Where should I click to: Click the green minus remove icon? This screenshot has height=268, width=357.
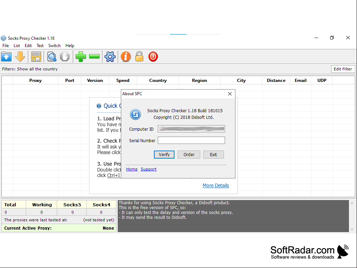click(94, 56)
